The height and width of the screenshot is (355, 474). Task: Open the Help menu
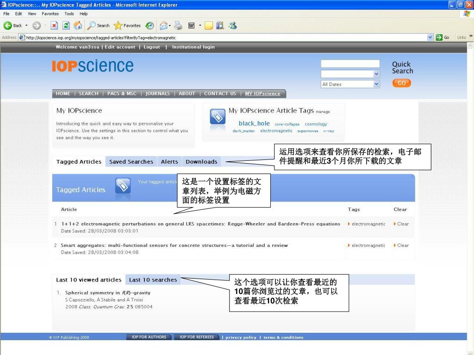pyautogui.click(x=83, y=13)
